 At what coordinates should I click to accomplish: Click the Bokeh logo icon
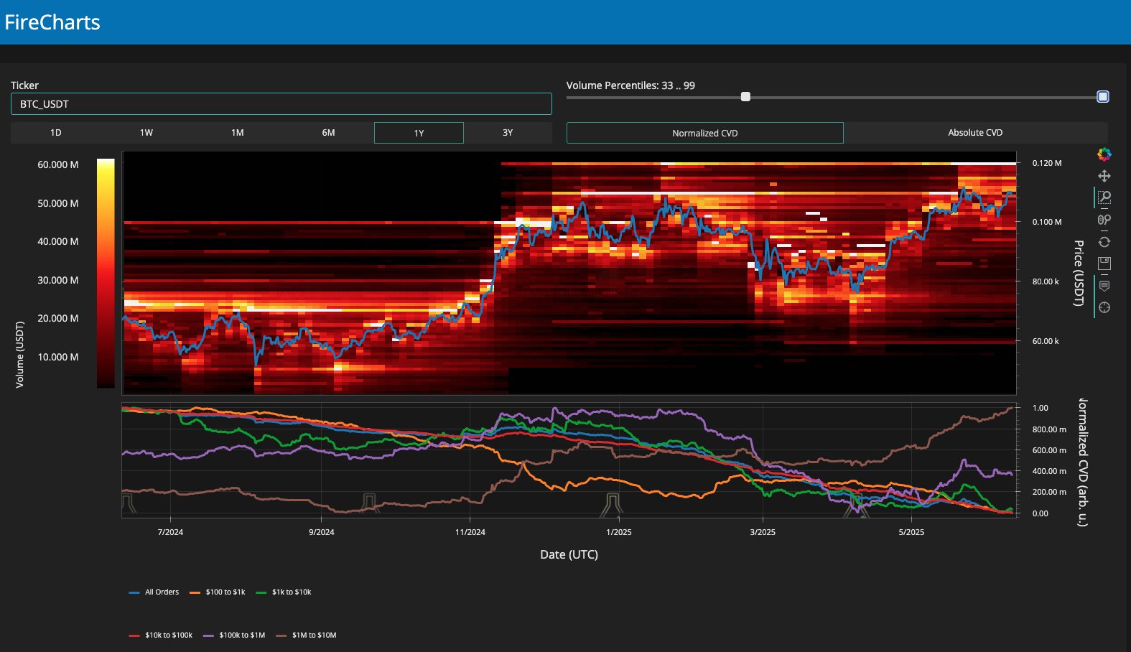(1104, 154)
